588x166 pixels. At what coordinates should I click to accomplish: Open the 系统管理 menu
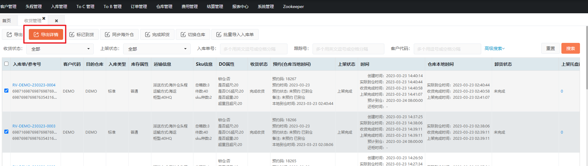click(266, 6)
